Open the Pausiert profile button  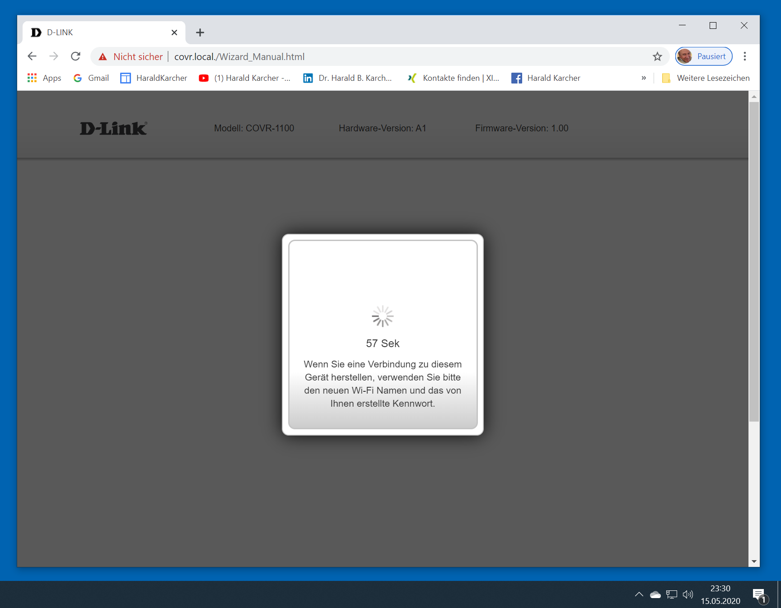[x=703, y=56]
